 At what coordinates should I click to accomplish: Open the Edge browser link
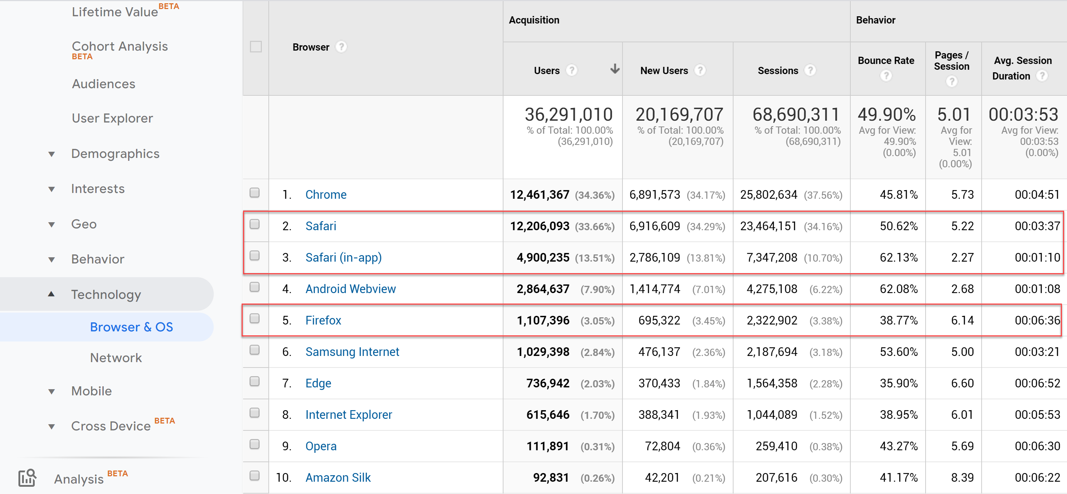point(318,383)
